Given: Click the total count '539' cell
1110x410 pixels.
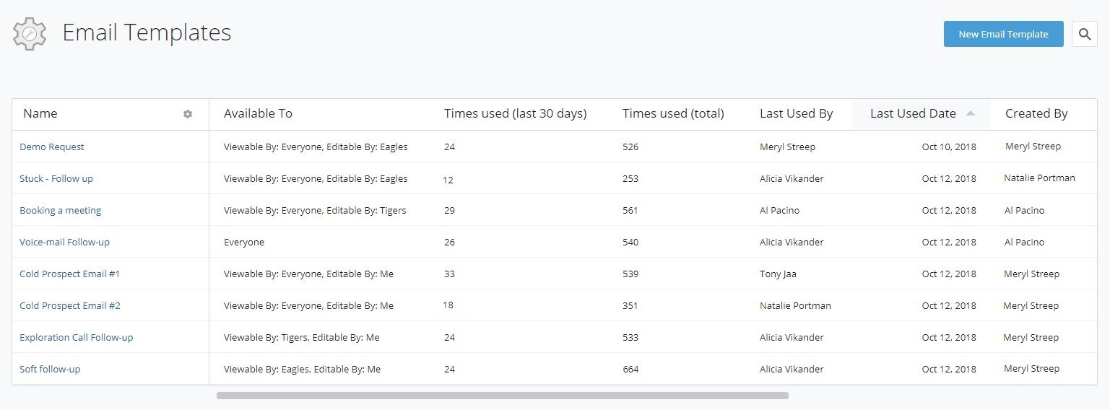Looking at the screenshot, I should pyautogui.click(x=630, y=274).
